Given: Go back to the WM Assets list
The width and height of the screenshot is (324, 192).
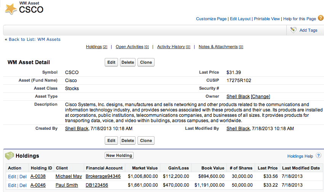Looking at the screenshot, I should click(35, 39).
